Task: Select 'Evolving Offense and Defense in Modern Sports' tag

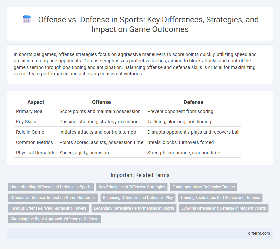Action: [x=224, y=208]
